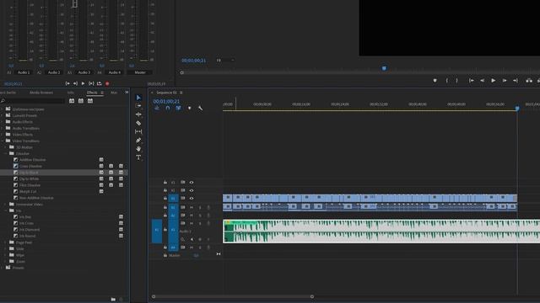This screenshot has height=303, width=540.
Task: Toggle nest insert mode in timeline header
Action: (x=157, y=109)
